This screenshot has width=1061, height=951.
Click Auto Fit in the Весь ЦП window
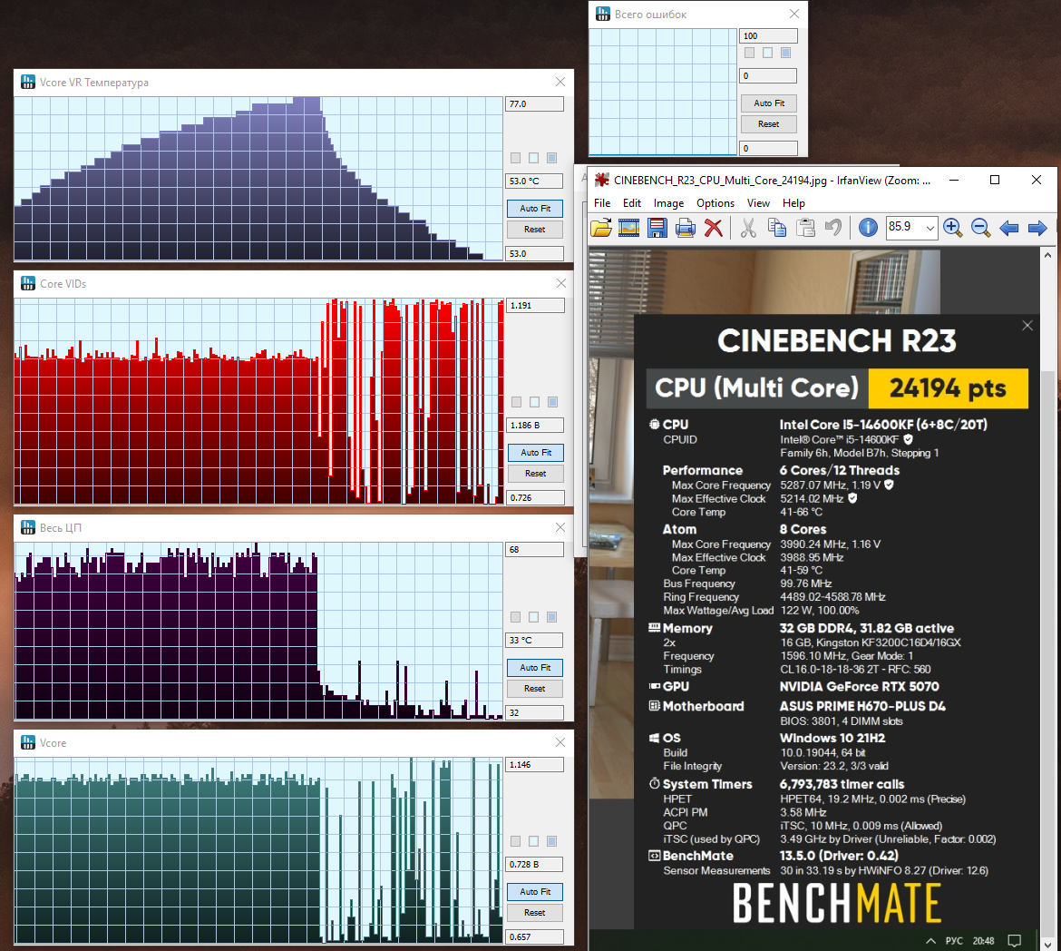535,668
